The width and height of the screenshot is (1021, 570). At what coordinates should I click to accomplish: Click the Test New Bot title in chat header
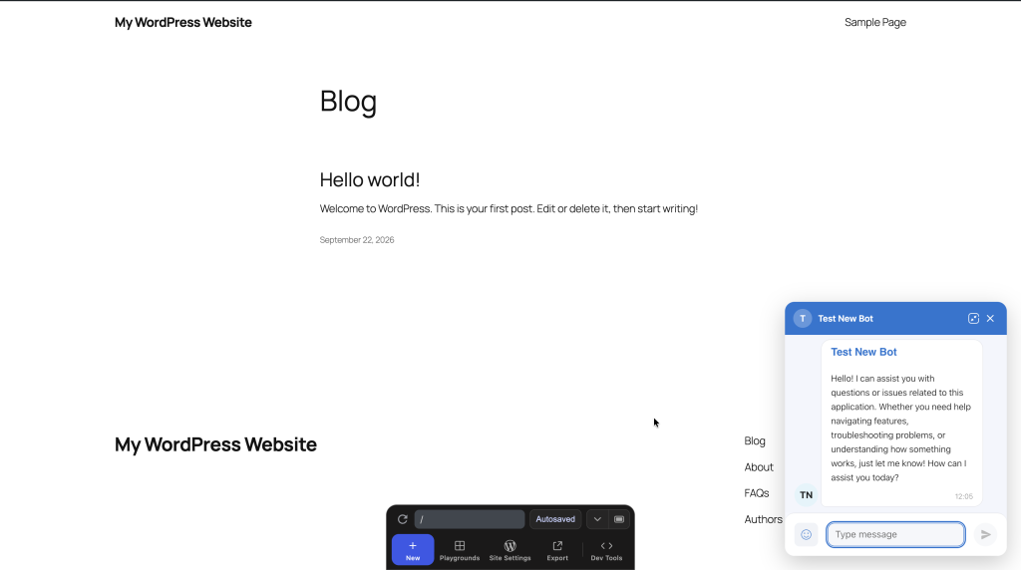point(846,318)
